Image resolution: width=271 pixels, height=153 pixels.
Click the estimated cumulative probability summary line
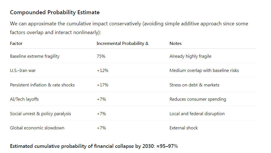coord(94,146)
